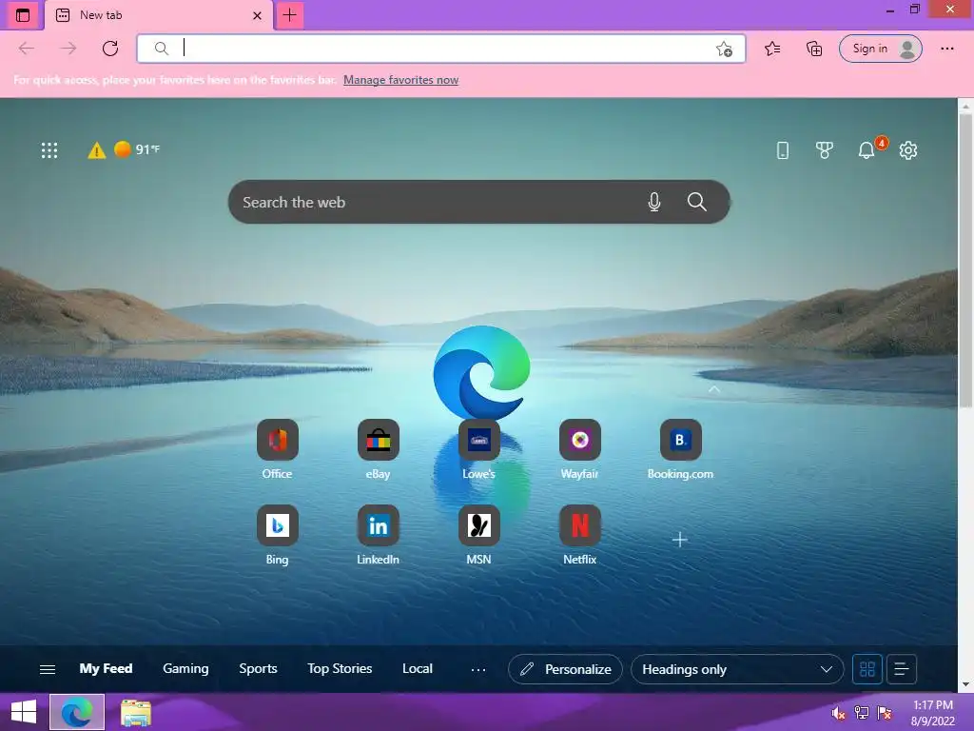Open Settings and more ellipsis menu
This screenshot has width=974, height=731.
tap(946, 49)
